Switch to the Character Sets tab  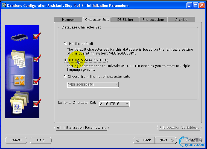(97, 19)
